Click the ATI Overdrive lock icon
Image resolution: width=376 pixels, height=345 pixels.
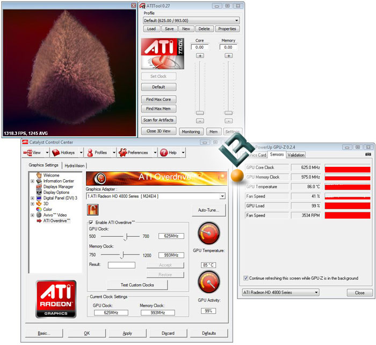(x=93, y=209)
